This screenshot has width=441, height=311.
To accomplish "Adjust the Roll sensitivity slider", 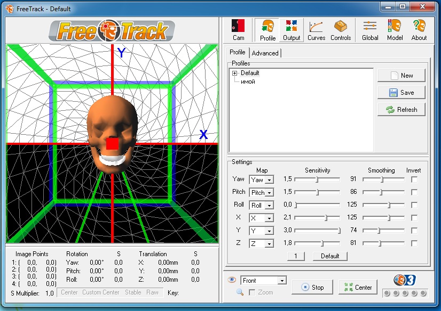I will pos(317,205).
